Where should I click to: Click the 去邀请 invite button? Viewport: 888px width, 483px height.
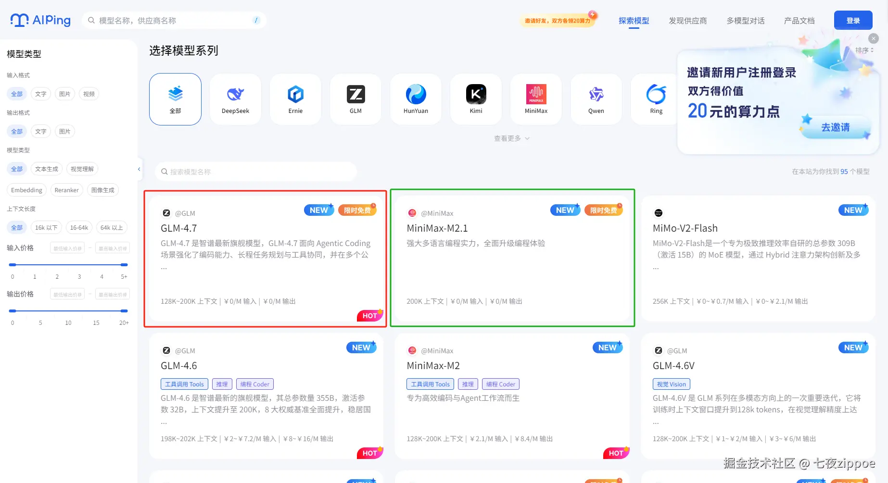(x=836, y=127)
